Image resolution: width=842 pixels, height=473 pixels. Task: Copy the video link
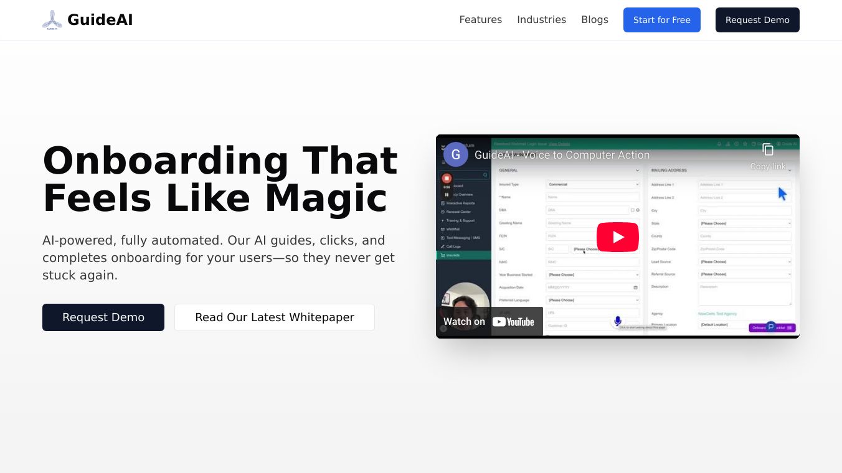pos(768,156)
